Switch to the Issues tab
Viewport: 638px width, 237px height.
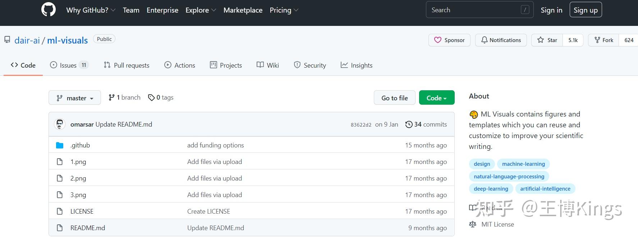pos(68,65)
